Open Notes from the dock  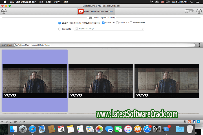click(x=70, y=129)
